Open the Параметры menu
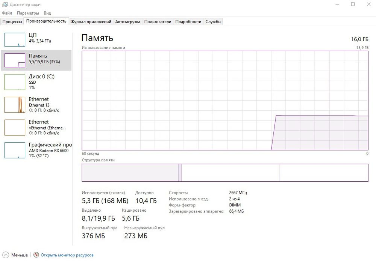The height and width of the screenshot is (262, 376). (28, 13)
